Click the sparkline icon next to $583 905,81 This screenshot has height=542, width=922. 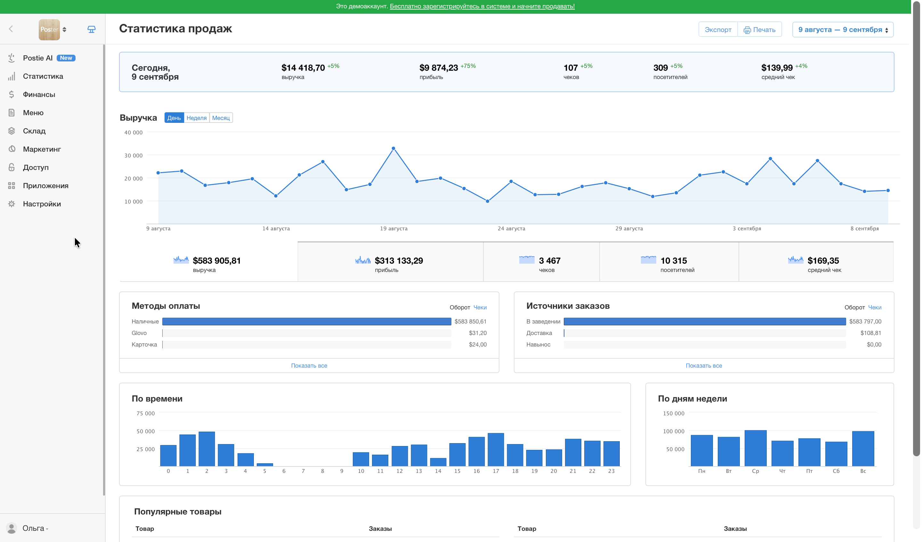point(181,260)
